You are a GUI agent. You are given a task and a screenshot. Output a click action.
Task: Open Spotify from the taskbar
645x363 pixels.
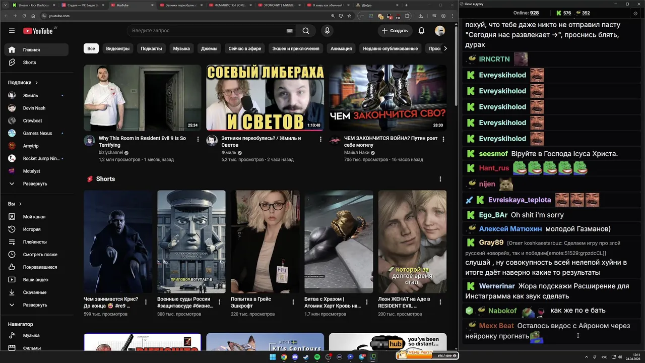[x=317, y=357]
